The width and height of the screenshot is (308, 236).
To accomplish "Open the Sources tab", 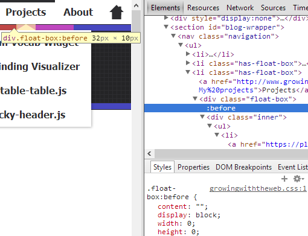I will click(273, 8).
